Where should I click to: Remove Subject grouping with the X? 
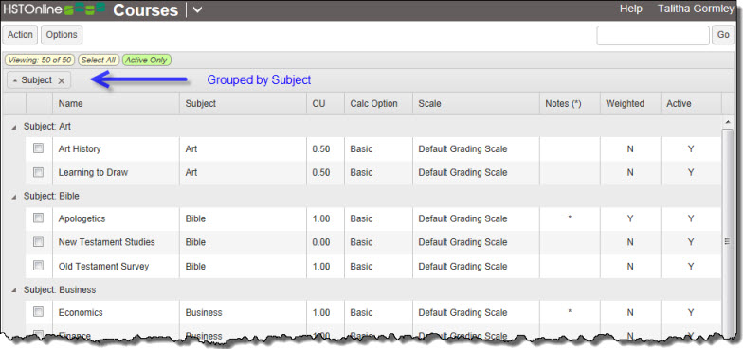[62, 81]
